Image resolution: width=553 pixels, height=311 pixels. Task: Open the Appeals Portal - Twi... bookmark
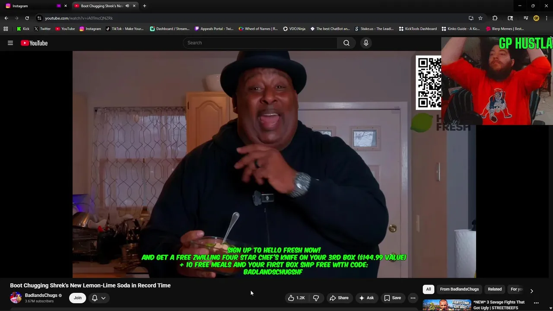pos(214,29)
